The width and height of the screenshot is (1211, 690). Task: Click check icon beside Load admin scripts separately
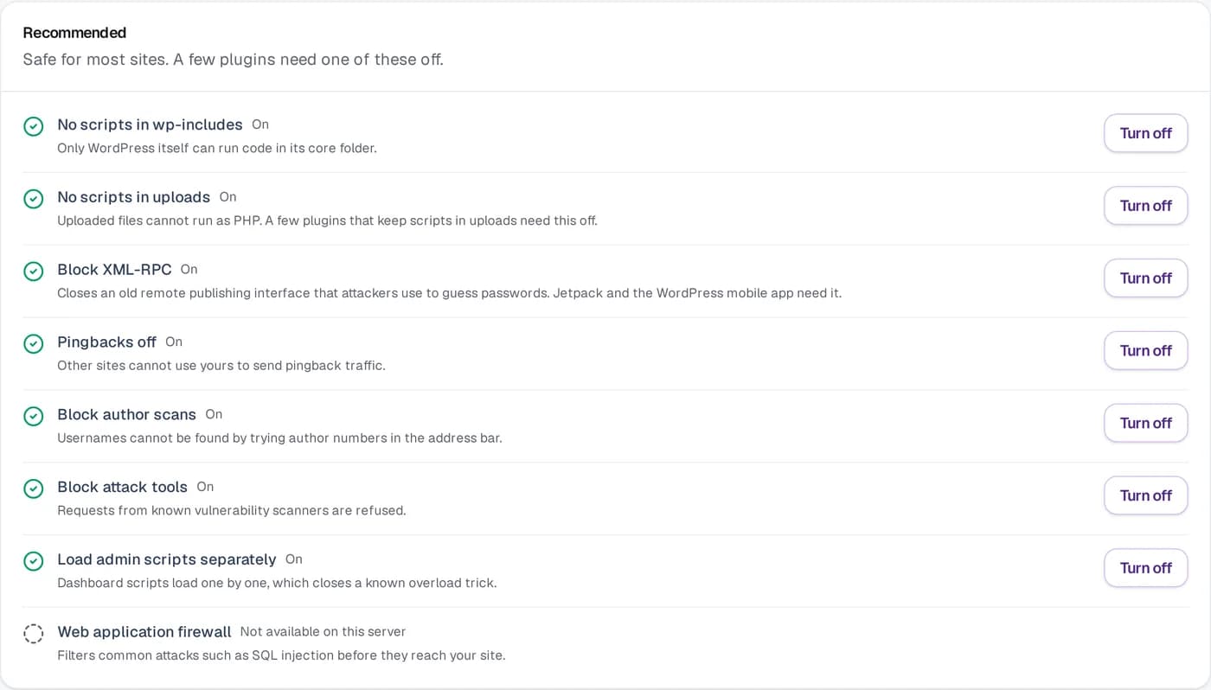coord(33,561)
